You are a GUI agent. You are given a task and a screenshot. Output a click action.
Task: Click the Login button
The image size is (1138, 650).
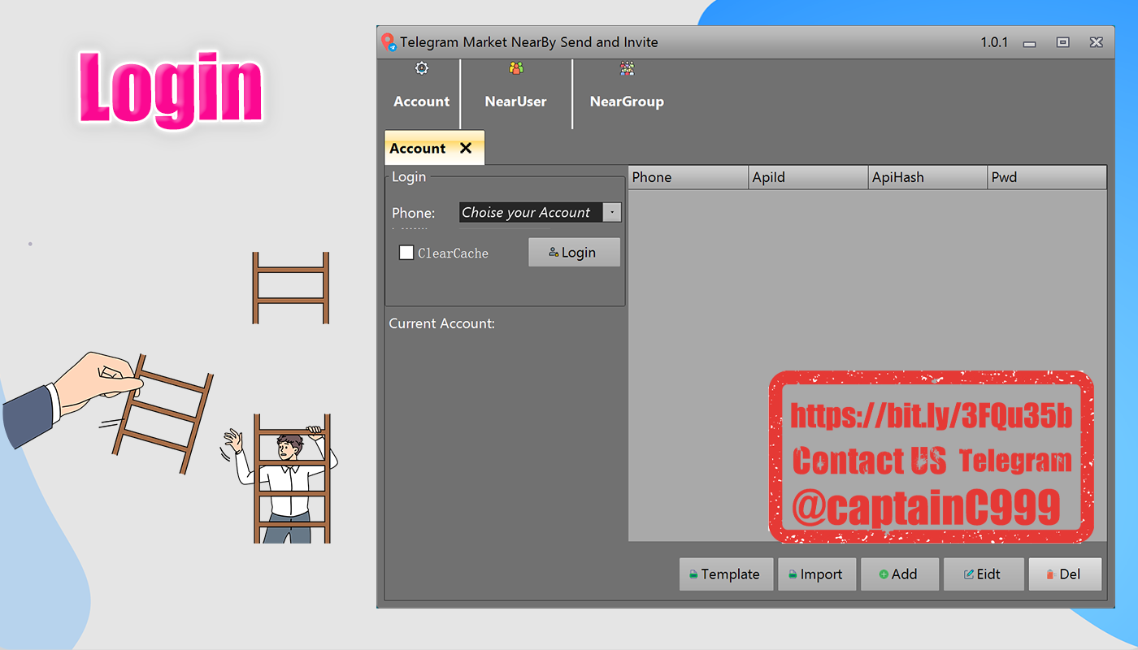coord(574,252)
